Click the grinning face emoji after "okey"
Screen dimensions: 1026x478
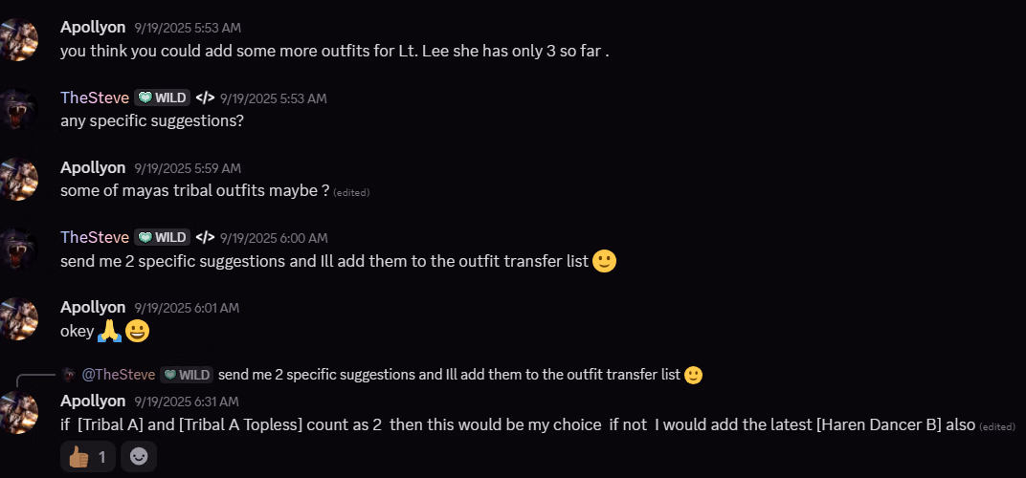[x=137, y=331]
